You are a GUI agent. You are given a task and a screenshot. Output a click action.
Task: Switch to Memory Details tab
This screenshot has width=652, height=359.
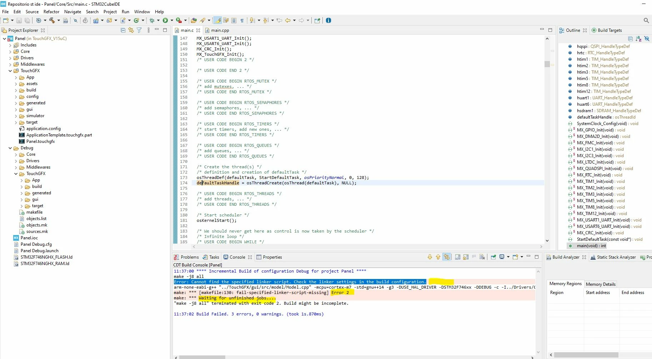[x=601, y=284]
